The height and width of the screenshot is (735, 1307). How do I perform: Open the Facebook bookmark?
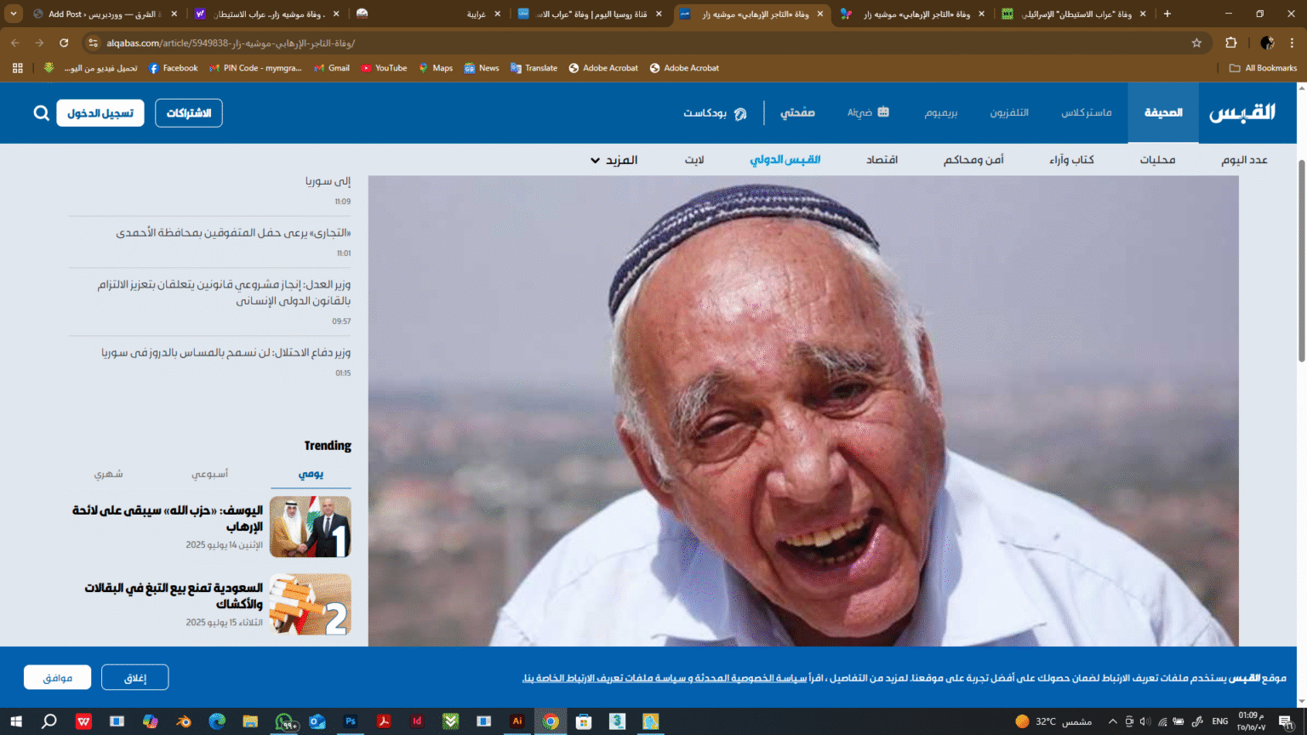click(173, 68)
